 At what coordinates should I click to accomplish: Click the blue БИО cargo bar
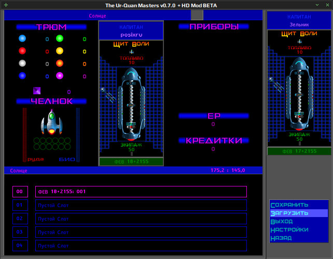pyautogui.click(x=78, y=135)
